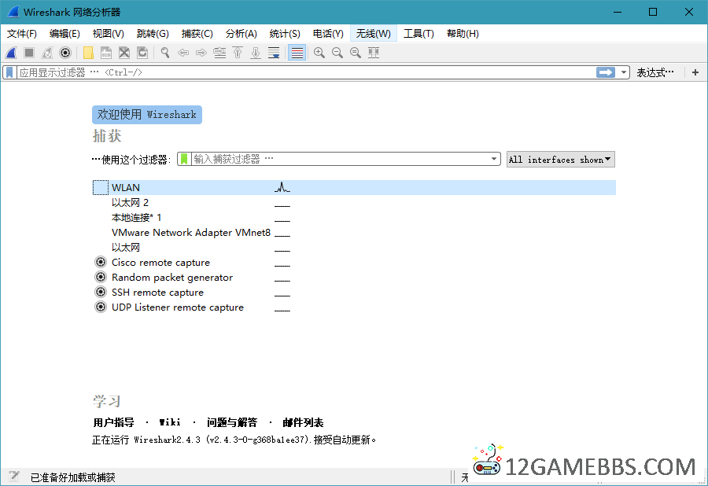Open capture filter green bookmark menu

184,159
